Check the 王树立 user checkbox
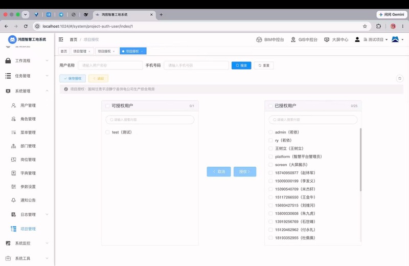 click(270, 148)
